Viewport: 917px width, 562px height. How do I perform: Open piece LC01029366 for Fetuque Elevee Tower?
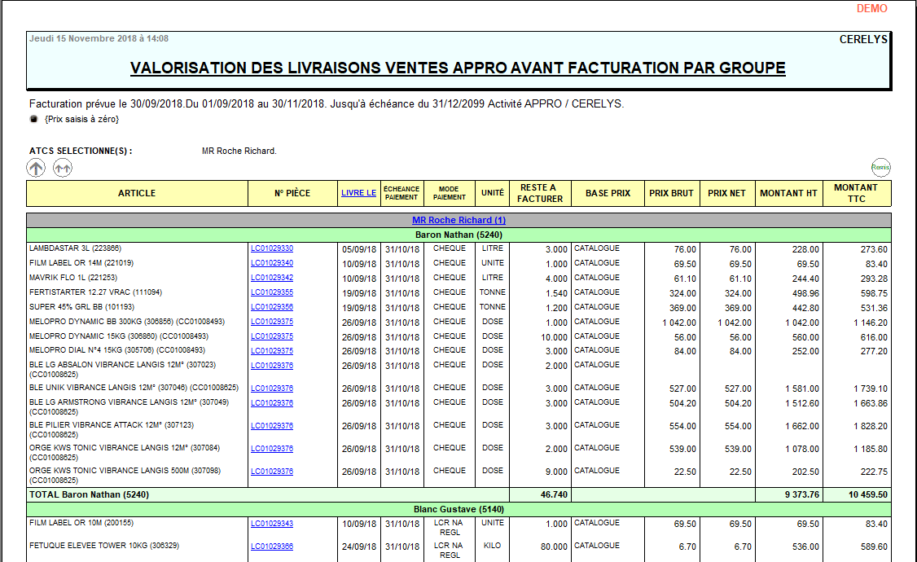click(272, 547)
